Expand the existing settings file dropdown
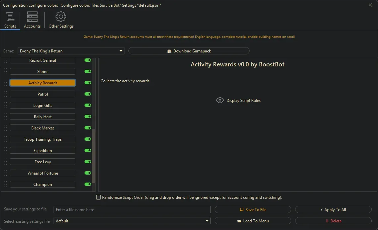 [207, 221]
